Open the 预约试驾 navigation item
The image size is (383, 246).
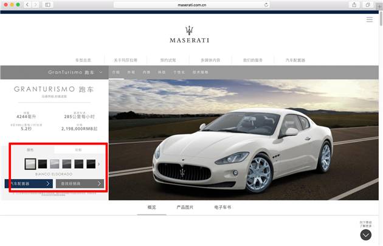(168, 60)
